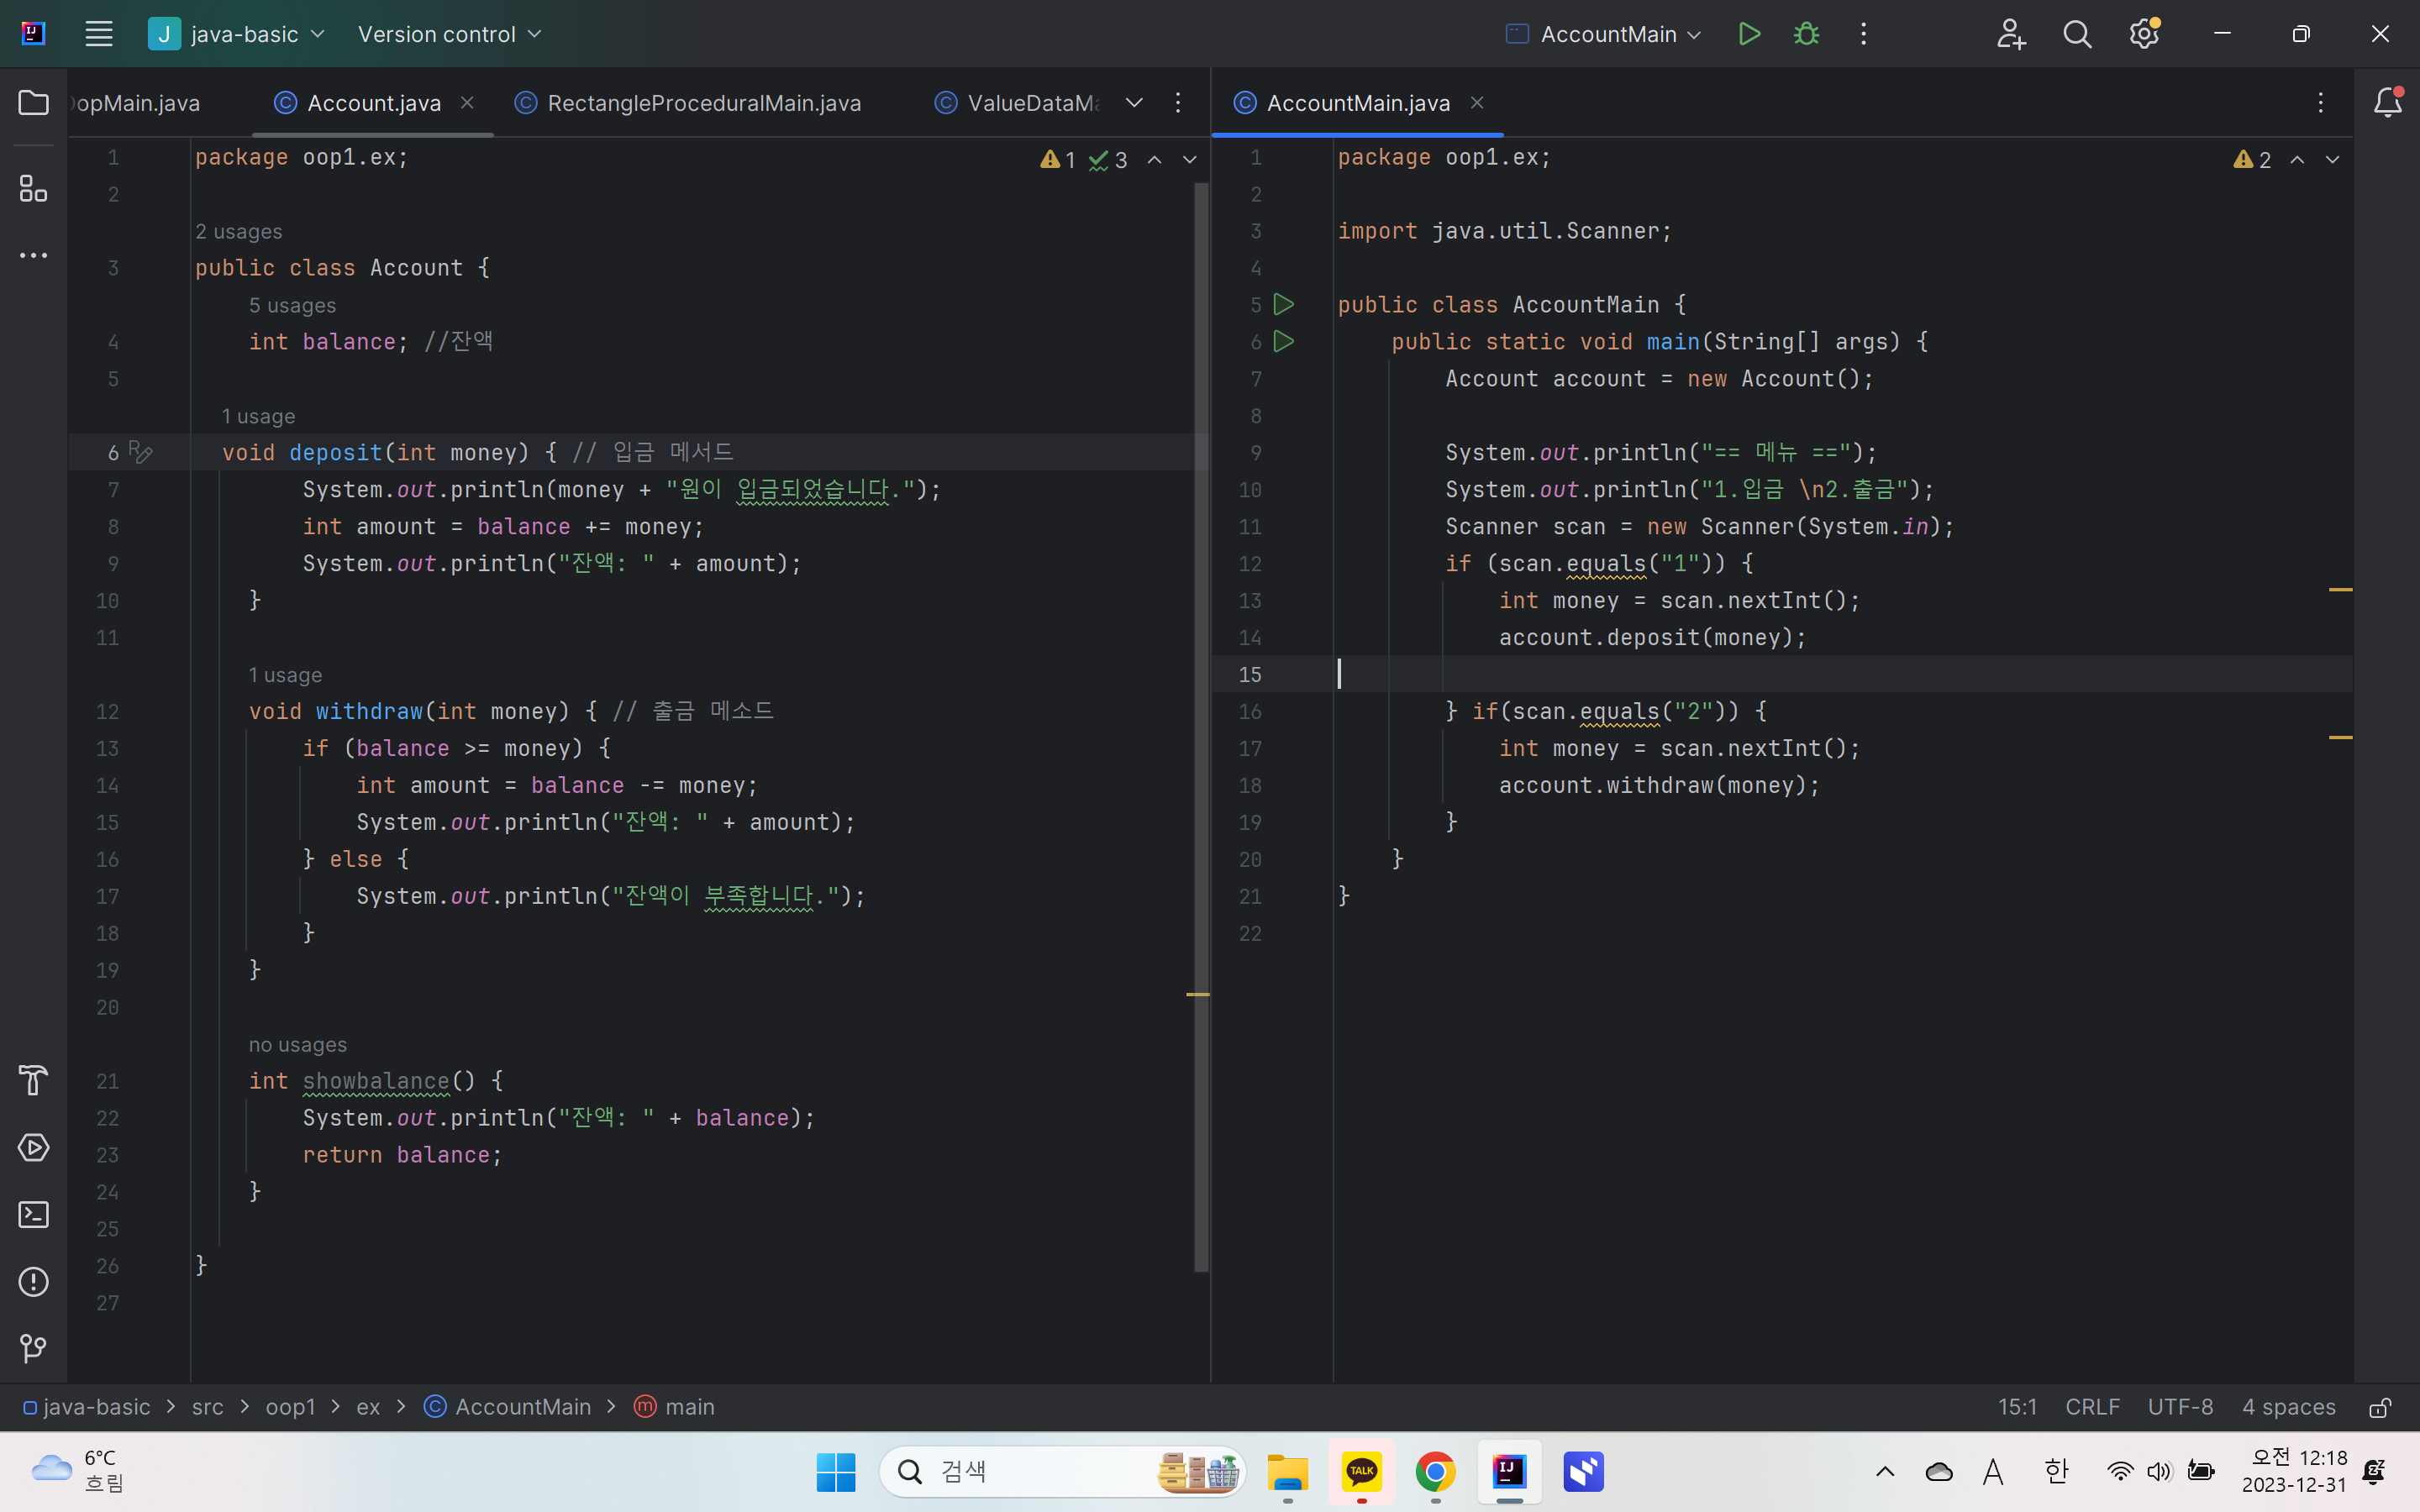This screenshot has width=2420, height=1512.
Task: Show more tool windows ellipsis
Action: pyautogui.click(x=34, y=255)
